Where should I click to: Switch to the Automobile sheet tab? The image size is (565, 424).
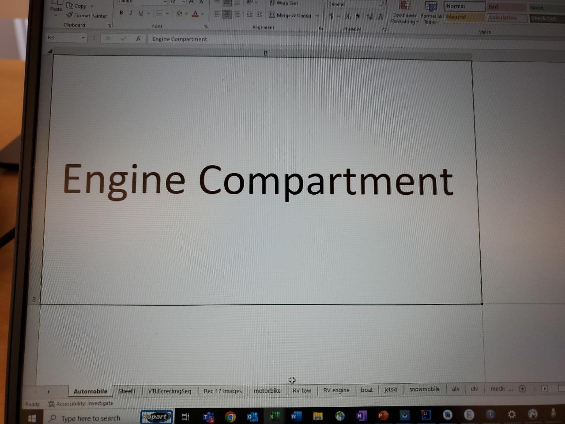tap(90, 391)
